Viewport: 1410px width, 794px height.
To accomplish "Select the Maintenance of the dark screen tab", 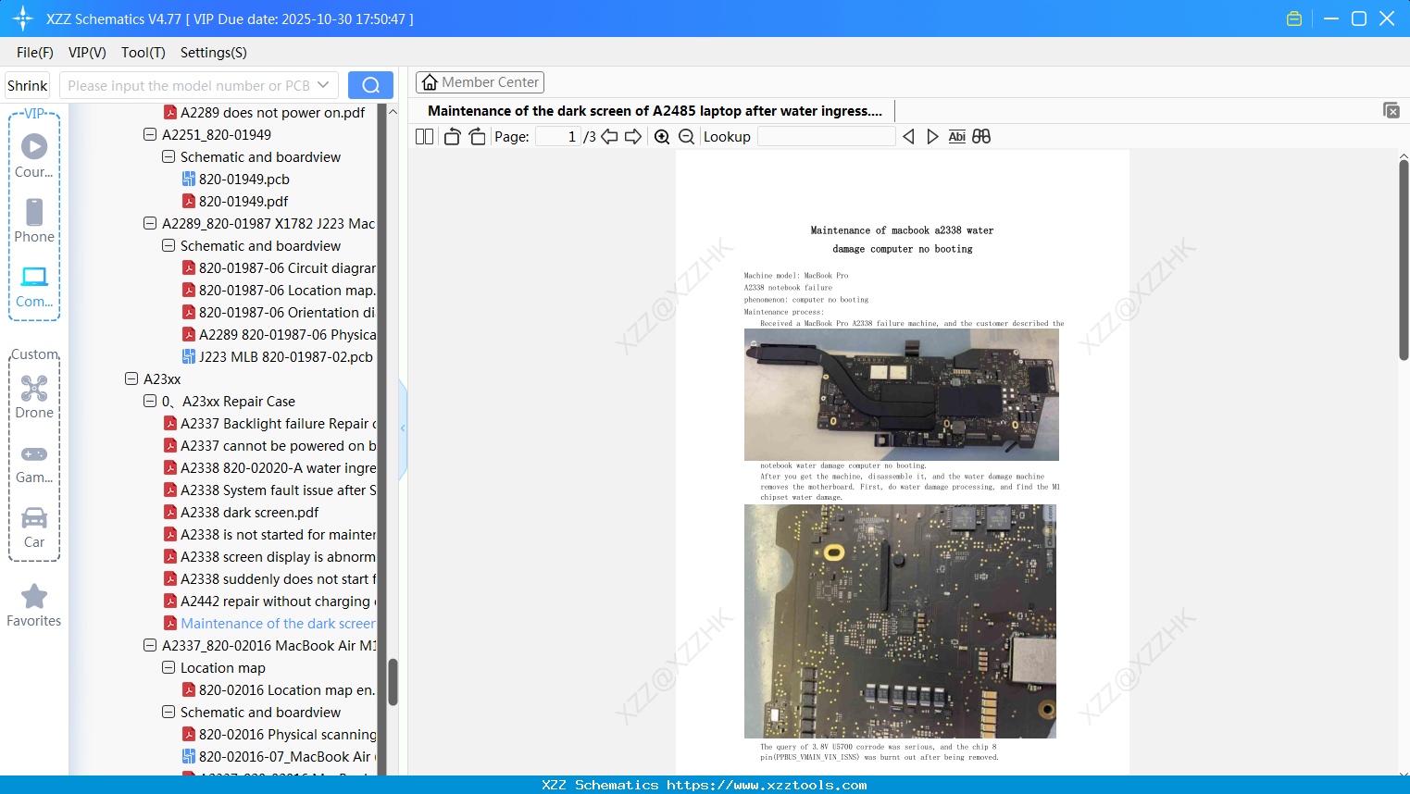I will pyautogui.click(x=655, y=111).
